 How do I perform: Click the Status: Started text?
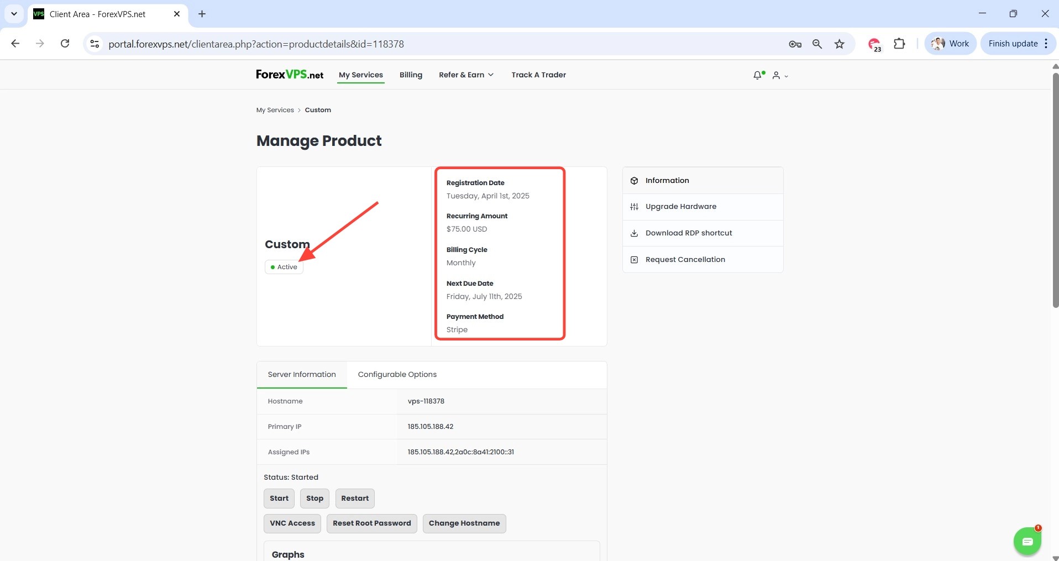[x=291, y=478]
